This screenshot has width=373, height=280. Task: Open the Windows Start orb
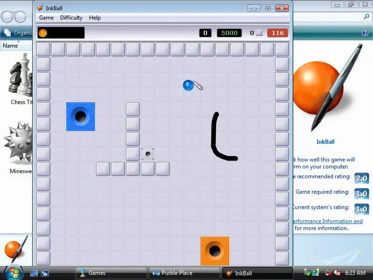click(14, 273)
